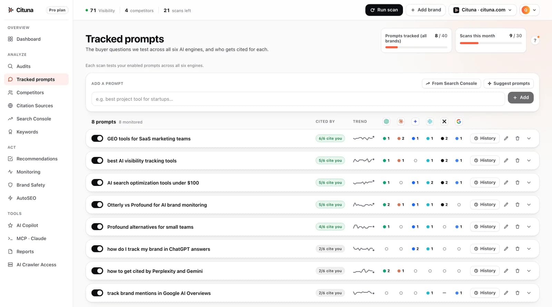Click Suggest prompts button

(x=509, y=83)
